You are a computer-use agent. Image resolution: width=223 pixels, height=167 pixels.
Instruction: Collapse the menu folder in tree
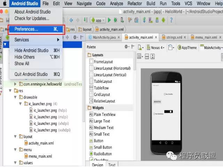pyautogui.click(x=15, y=150)
